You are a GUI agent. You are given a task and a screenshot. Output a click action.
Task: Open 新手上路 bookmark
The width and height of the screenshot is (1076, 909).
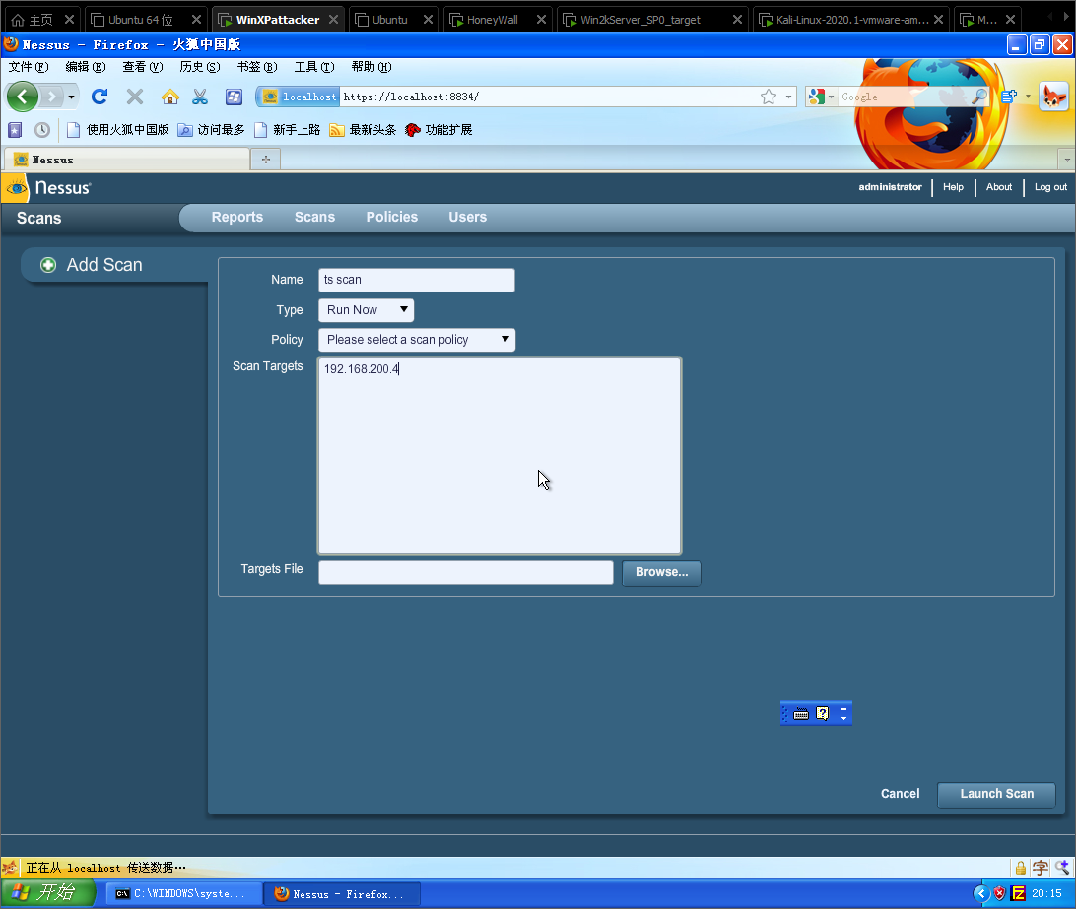point(288,130)
